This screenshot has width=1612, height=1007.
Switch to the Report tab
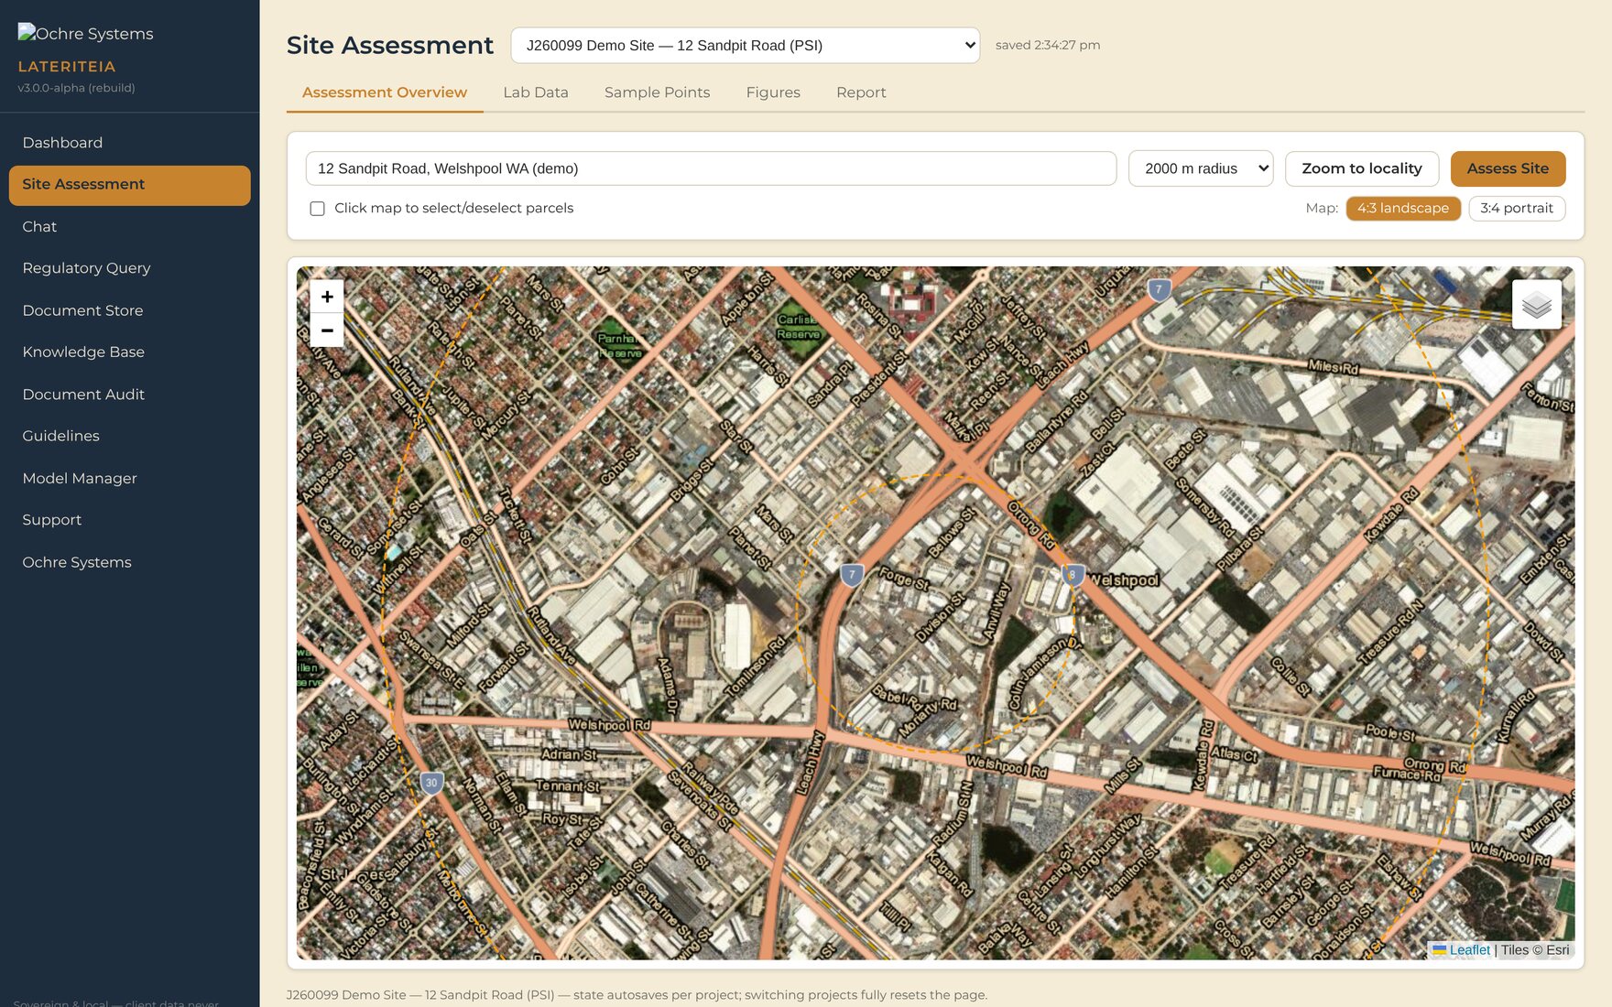coord(861,92)
